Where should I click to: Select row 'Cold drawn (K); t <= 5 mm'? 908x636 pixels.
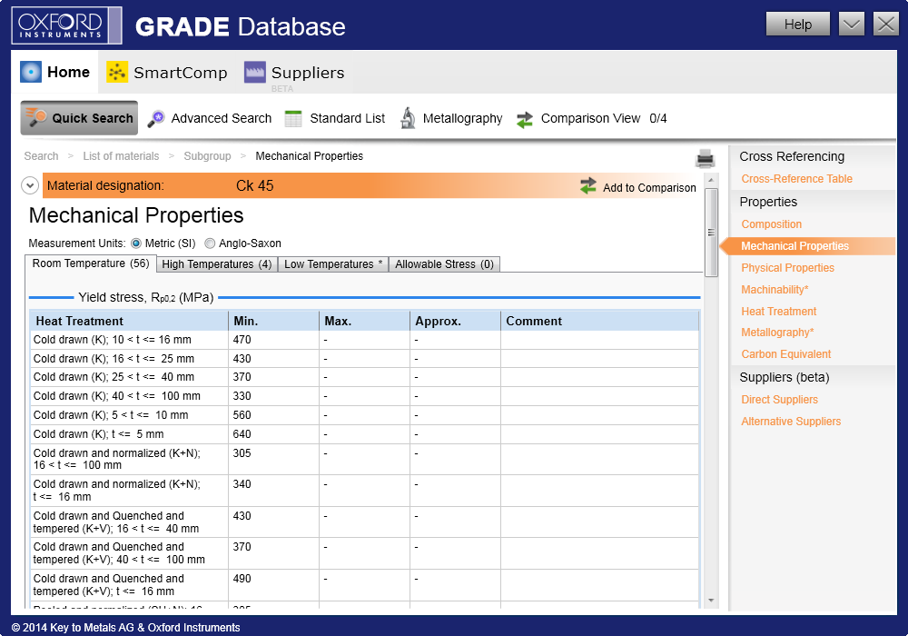coord(364,434)
